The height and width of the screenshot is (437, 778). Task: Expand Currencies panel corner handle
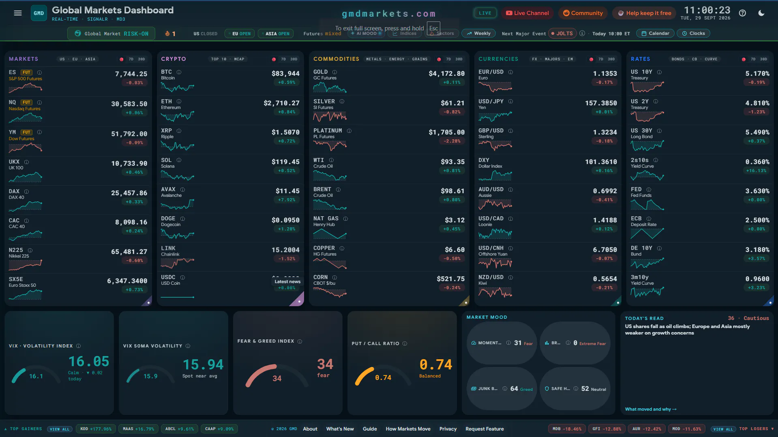coord(617,302)
